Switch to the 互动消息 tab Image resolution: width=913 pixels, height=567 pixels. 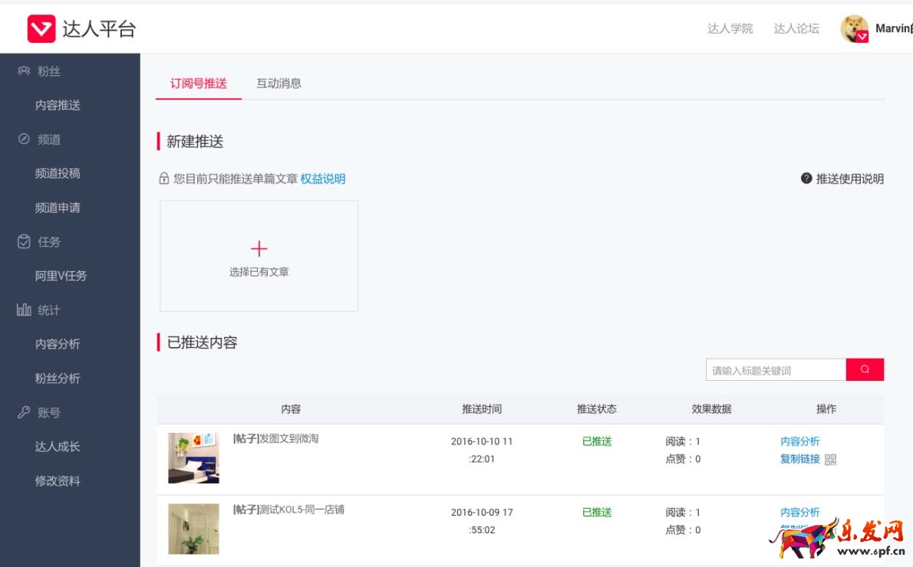[x=279, y=84]
